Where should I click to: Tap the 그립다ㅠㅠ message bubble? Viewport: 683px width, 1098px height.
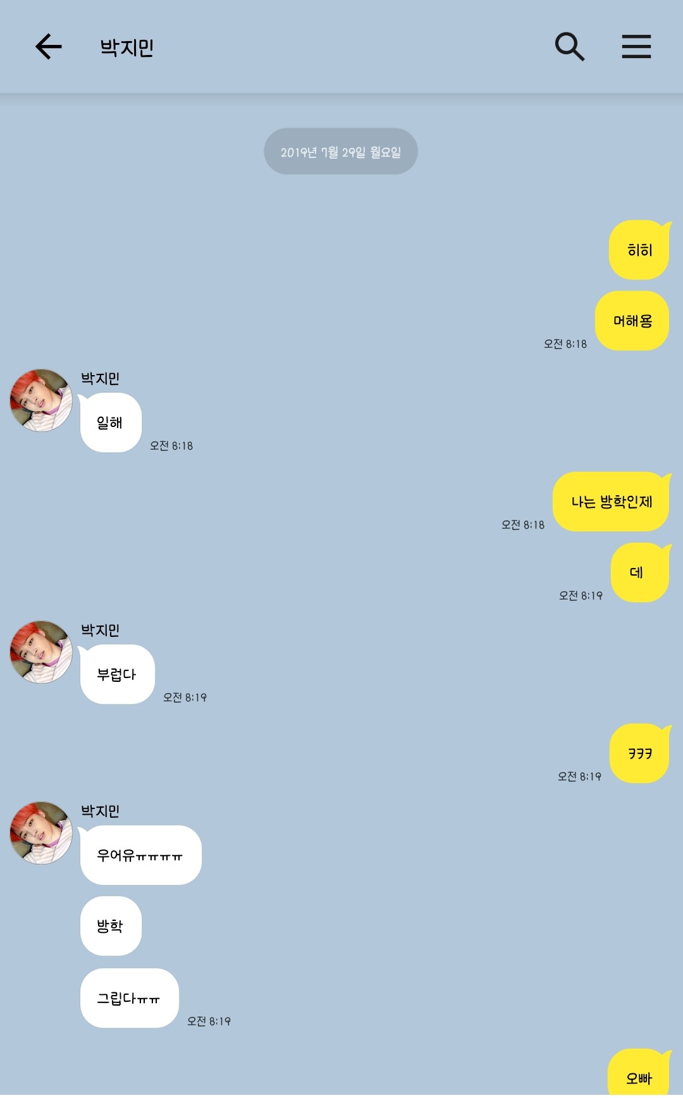point(130,998)
